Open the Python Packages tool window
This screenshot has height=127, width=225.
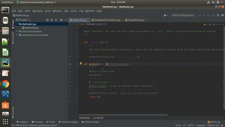point(68,122)
